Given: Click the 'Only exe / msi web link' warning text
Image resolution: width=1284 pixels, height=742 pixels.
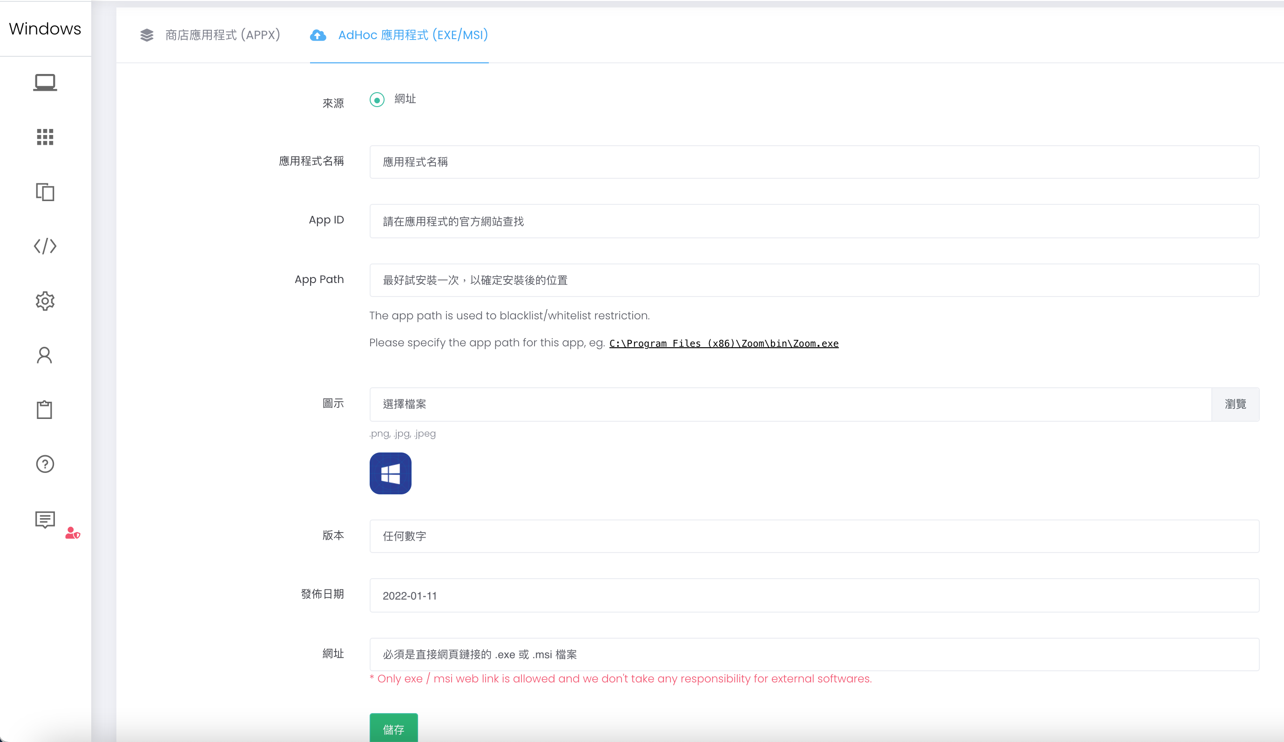Looking at the screenshot, I should (x=621, y=679).
